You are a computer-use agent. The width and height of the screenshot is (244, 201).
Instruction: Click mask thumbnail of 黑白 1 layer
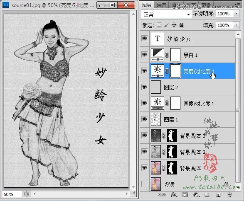(175, 55)
